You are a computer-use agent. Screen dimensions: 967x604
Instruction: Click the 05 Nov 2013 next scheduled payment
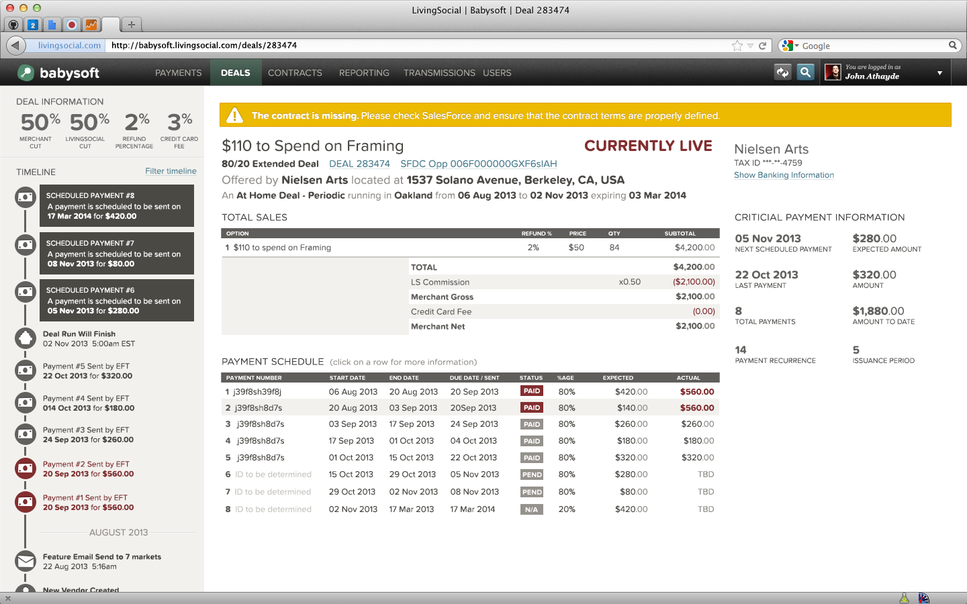click(x=768, y=239)
